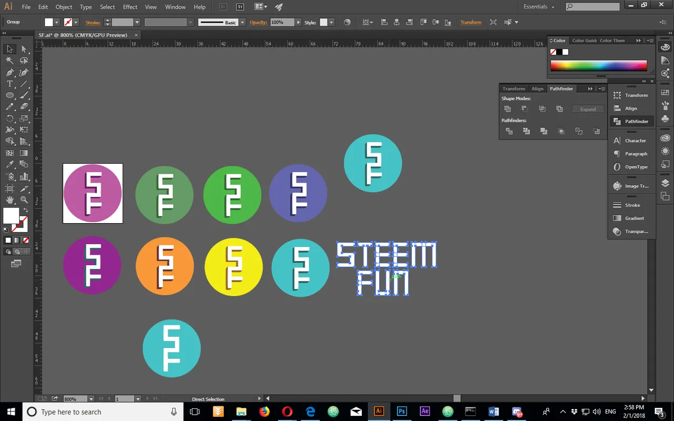Select the Lasso tool
This screenshot has width=674, height=421.
point(24,61)
